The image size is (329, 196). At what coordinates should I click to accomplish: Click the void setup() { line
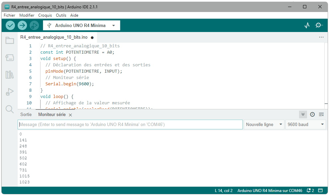(x=58, y=59)
